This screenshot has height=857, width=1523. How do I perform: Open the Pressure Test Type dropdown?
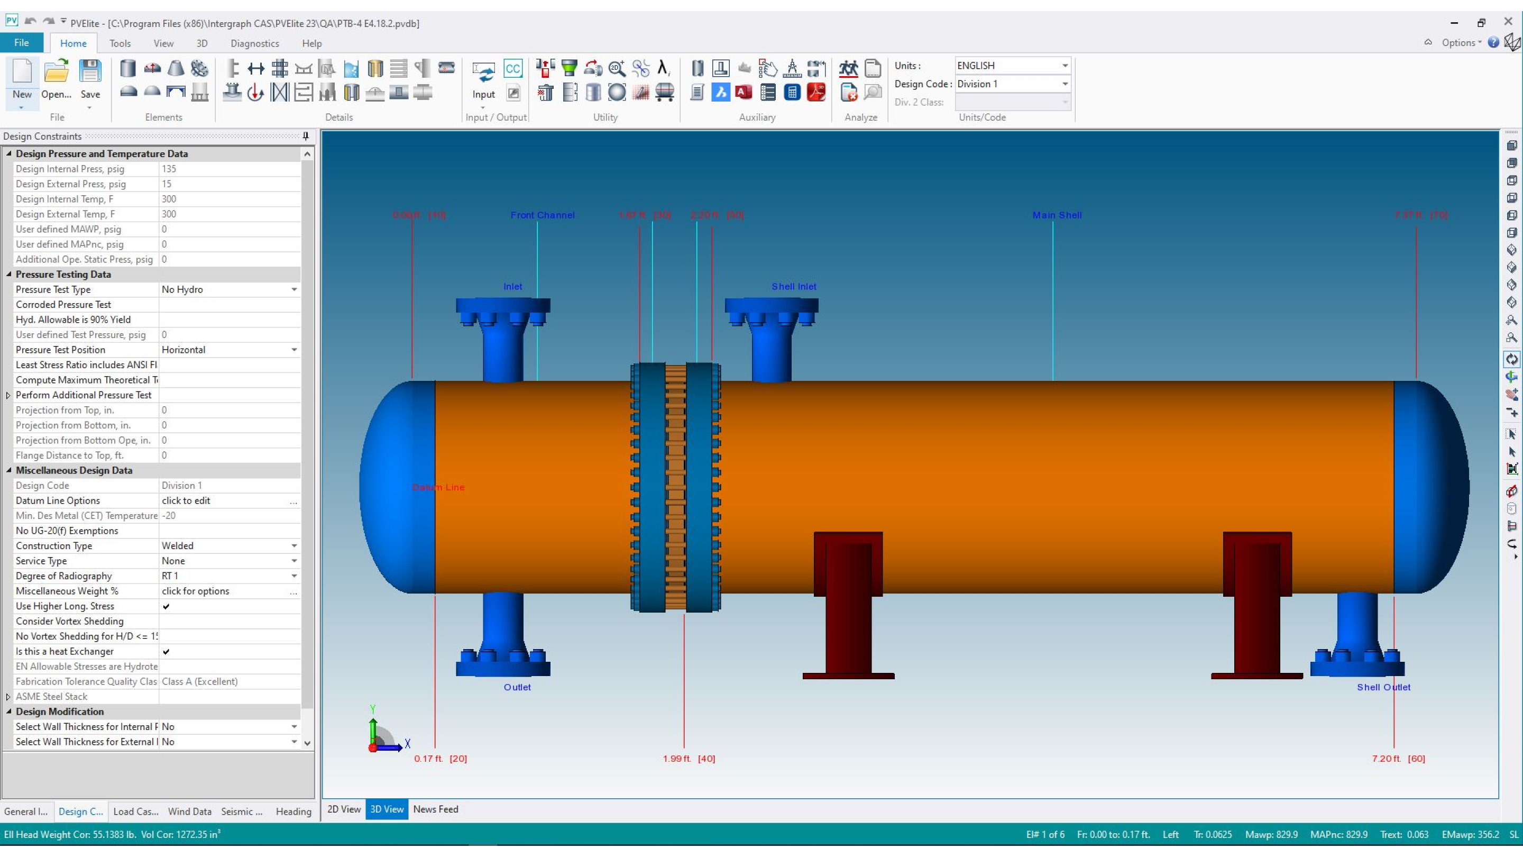click(294, 290)
